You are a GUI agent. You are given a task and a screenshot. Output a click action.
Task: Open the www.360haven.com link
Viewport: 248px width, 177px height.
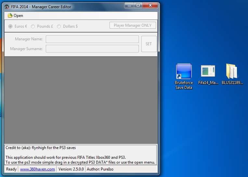(37, 169)
